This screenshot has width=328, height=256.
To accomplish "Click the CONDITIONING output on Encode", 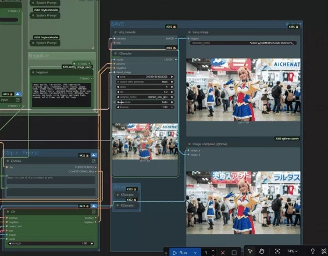I will click(95, 167).
